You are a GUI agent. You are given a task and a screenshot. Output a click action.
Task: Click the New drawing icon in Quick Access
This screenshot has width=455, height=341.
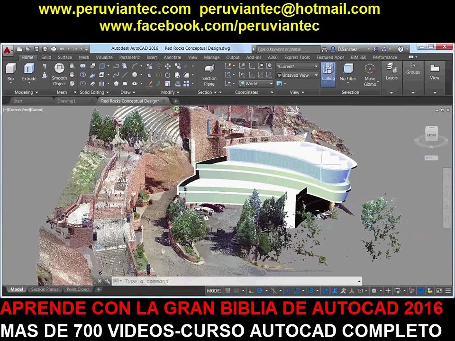pos(19,49)
